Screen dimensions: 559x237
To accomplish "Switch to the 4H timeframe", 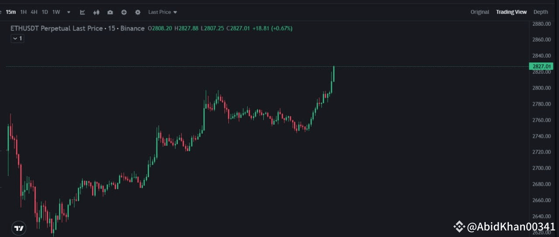I will point(34,12).
